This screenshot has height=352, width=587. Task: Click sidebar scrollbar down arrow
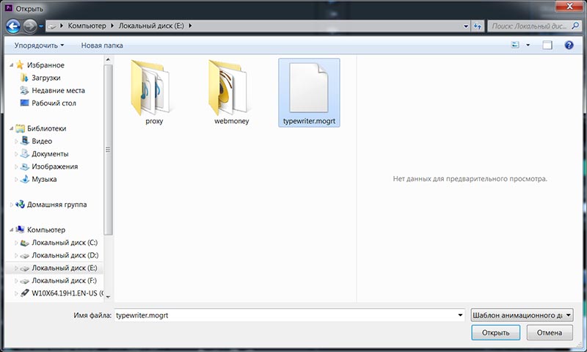[x=108, y=297]
